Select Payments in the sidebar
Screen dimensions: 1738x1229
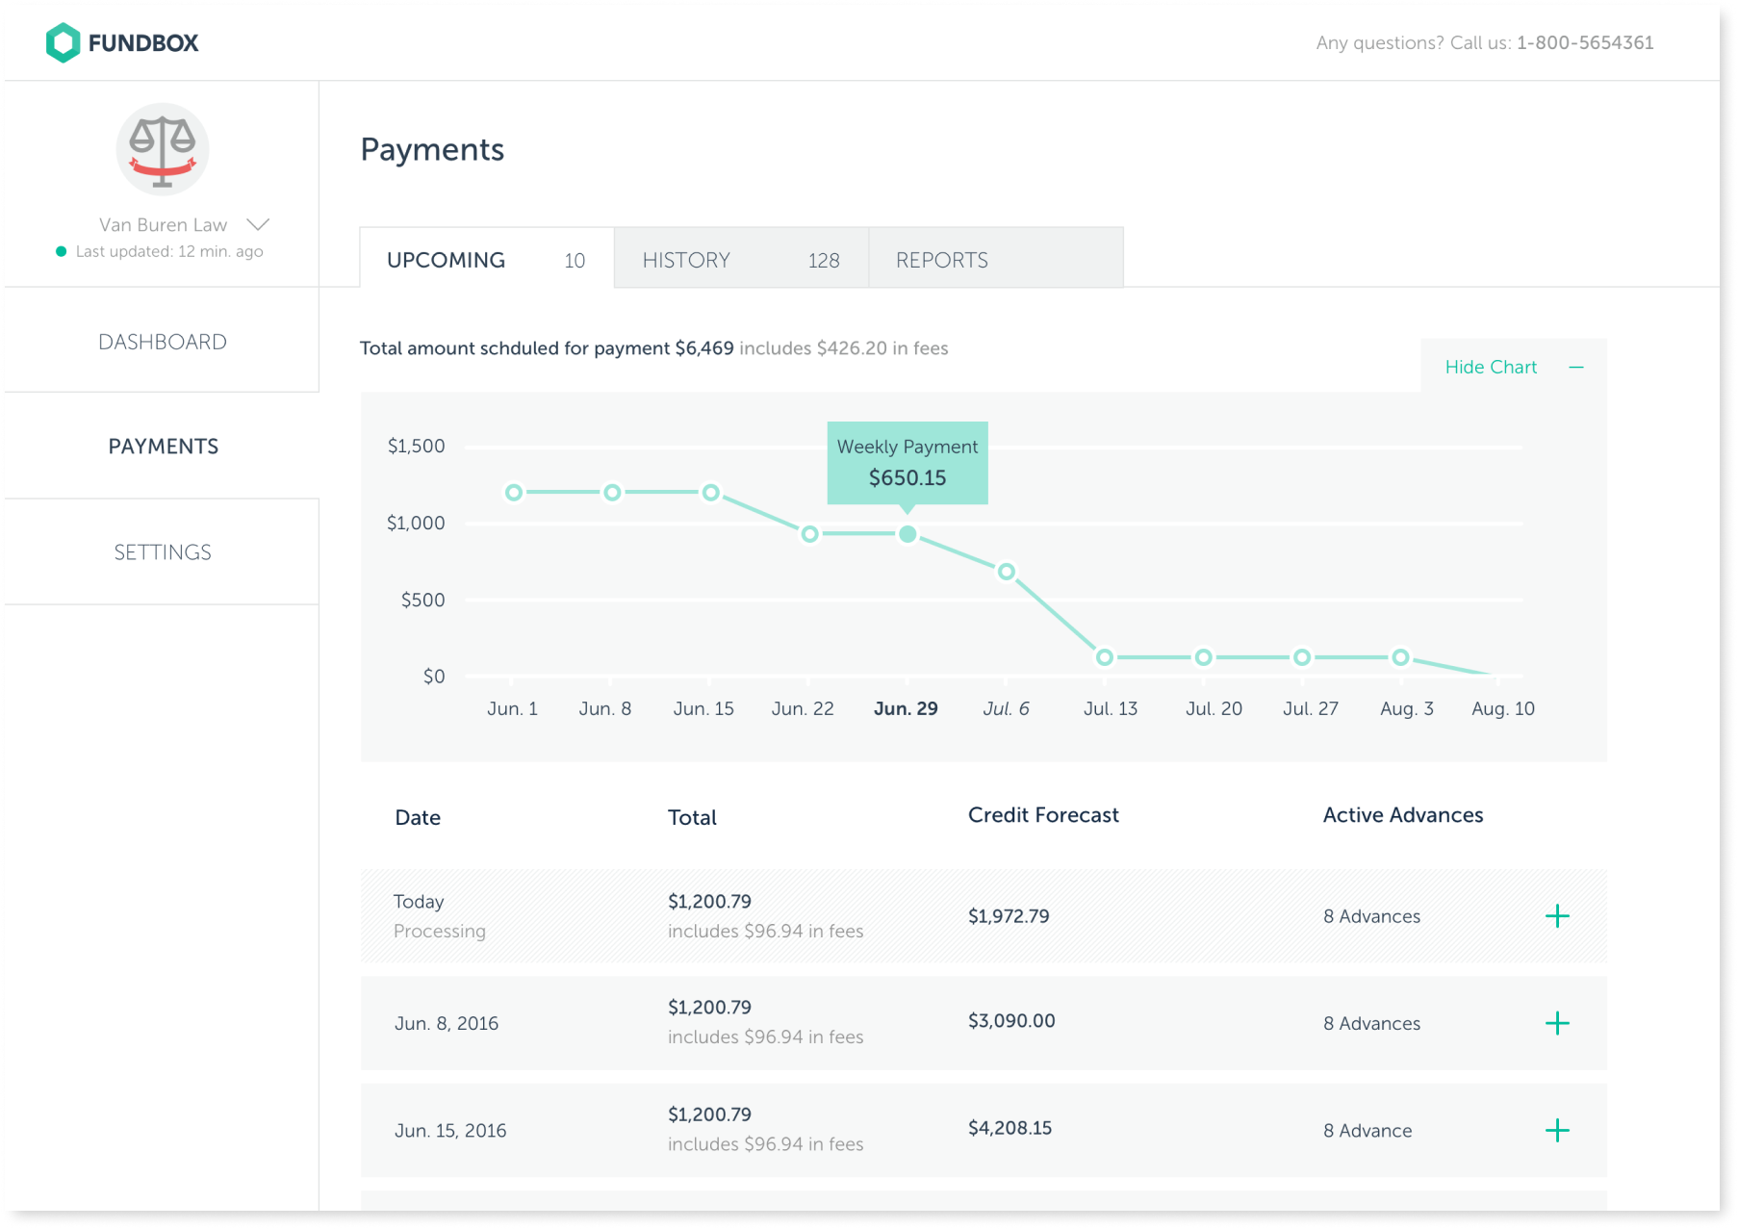pyautogui.click(x=163, y=447)
